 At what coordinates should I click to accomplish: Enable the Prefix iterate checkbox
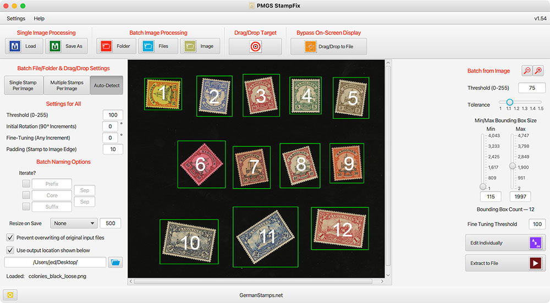pos(26,184)
